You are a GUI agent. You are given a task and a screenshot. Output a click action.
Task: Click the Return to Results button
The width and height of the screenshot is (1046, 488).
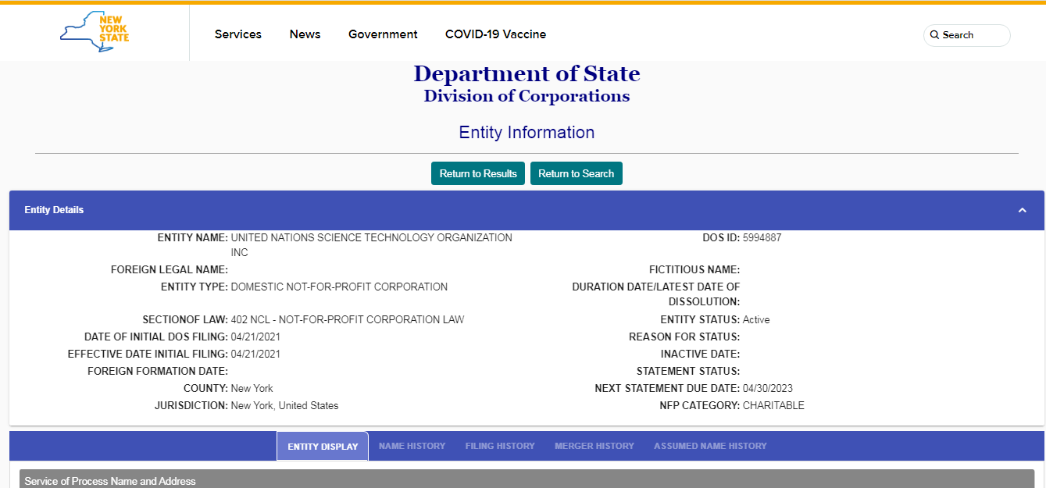(x=478, y=173)
